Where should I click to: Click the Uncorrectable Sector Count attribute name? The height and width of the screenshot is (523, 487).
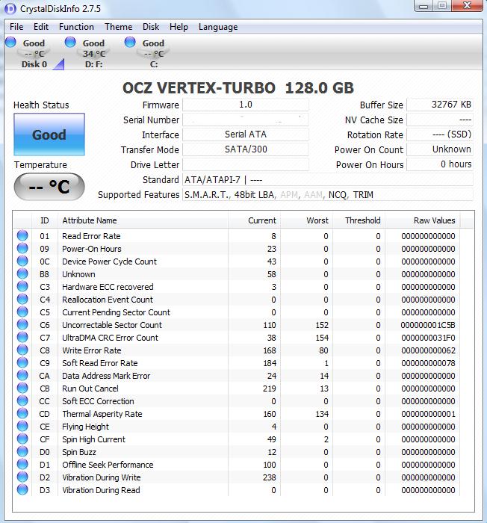(112, 325)
